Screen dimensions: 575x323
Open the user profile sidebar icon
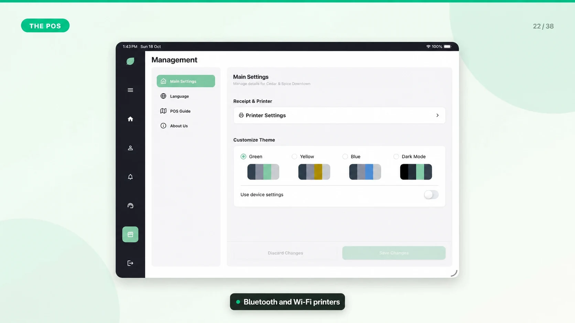click(130, 148)
